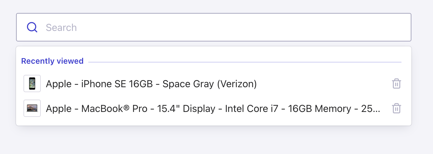Click the "Apple" brand name in the iPhone row
This screenshot has height=154, width=433.
pos(59,84)
